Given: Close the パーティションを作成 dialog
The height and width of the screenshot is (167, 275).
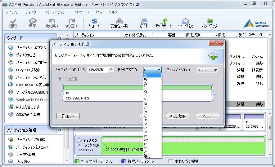Looking at the screenshot, I should (216, 43).
